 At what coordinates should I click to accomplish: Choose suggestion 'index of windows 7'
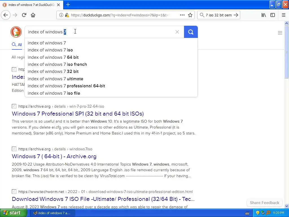(111, 43)
